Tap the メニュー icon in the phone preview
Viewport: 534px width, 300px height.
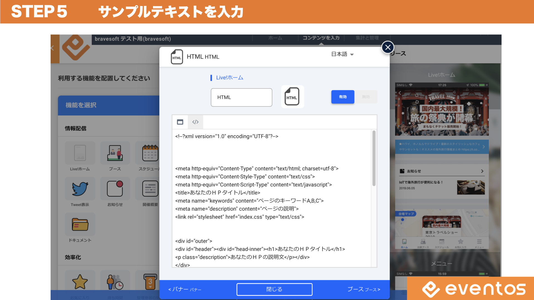[x=479, y=243]
